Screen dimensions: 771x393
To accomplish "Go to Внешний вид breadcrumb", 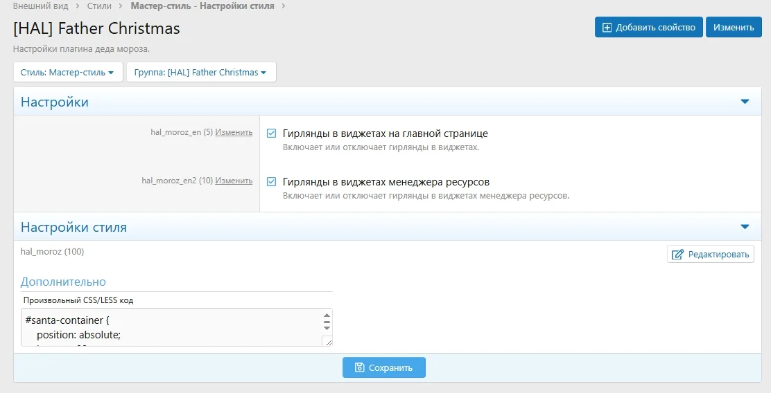I will coord(40,6).
